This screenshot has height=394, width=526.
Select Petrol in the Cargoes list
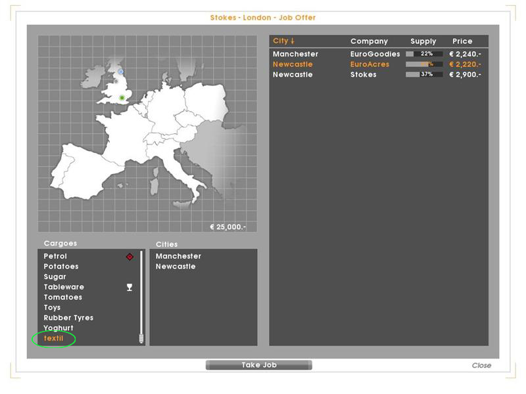[55, 256]
